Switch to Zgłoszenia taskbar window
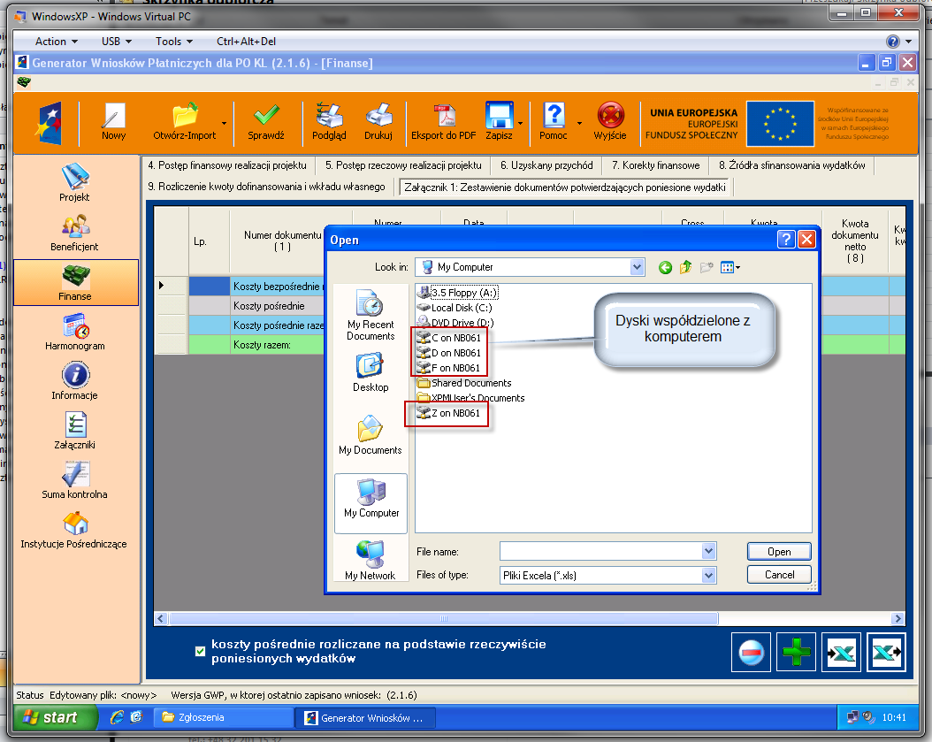 [x=225, y=717]
